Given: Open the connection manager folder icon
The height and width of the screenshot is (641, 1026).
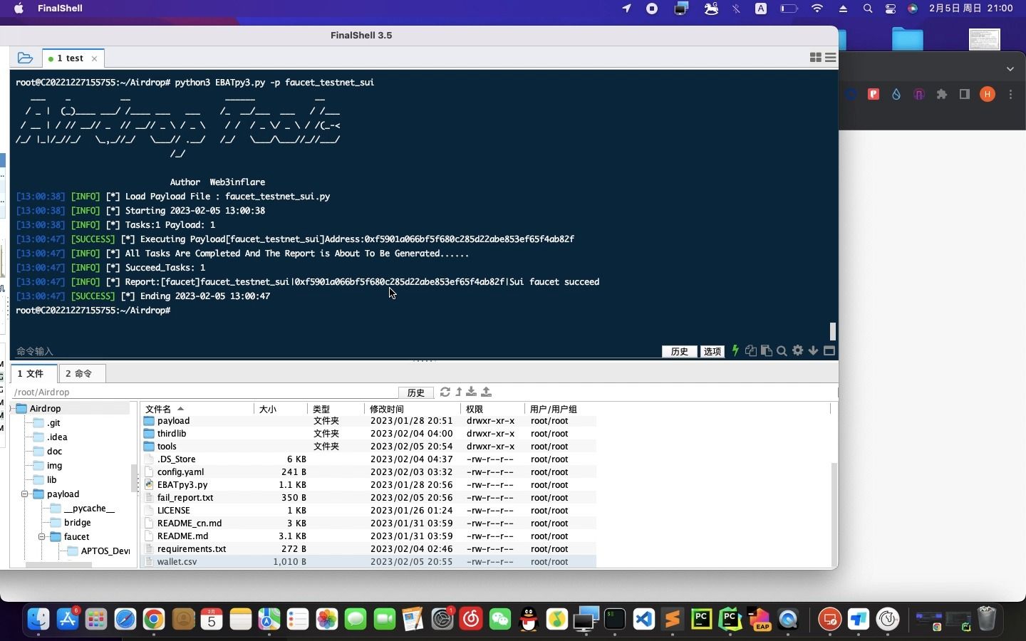Looking at the screenshot, I should click(x=25, y=58).
